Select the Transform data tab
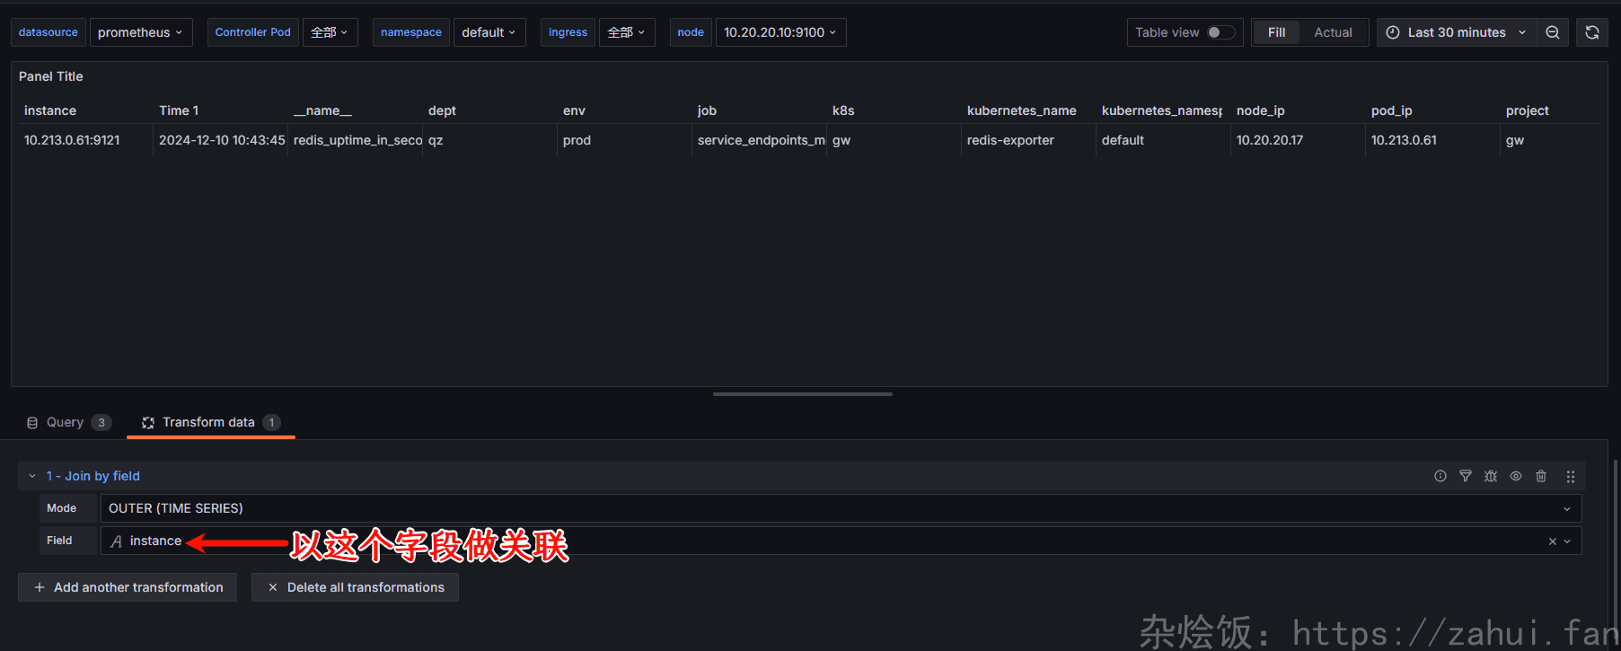1621x651 pixels. (x=208, y=422)
